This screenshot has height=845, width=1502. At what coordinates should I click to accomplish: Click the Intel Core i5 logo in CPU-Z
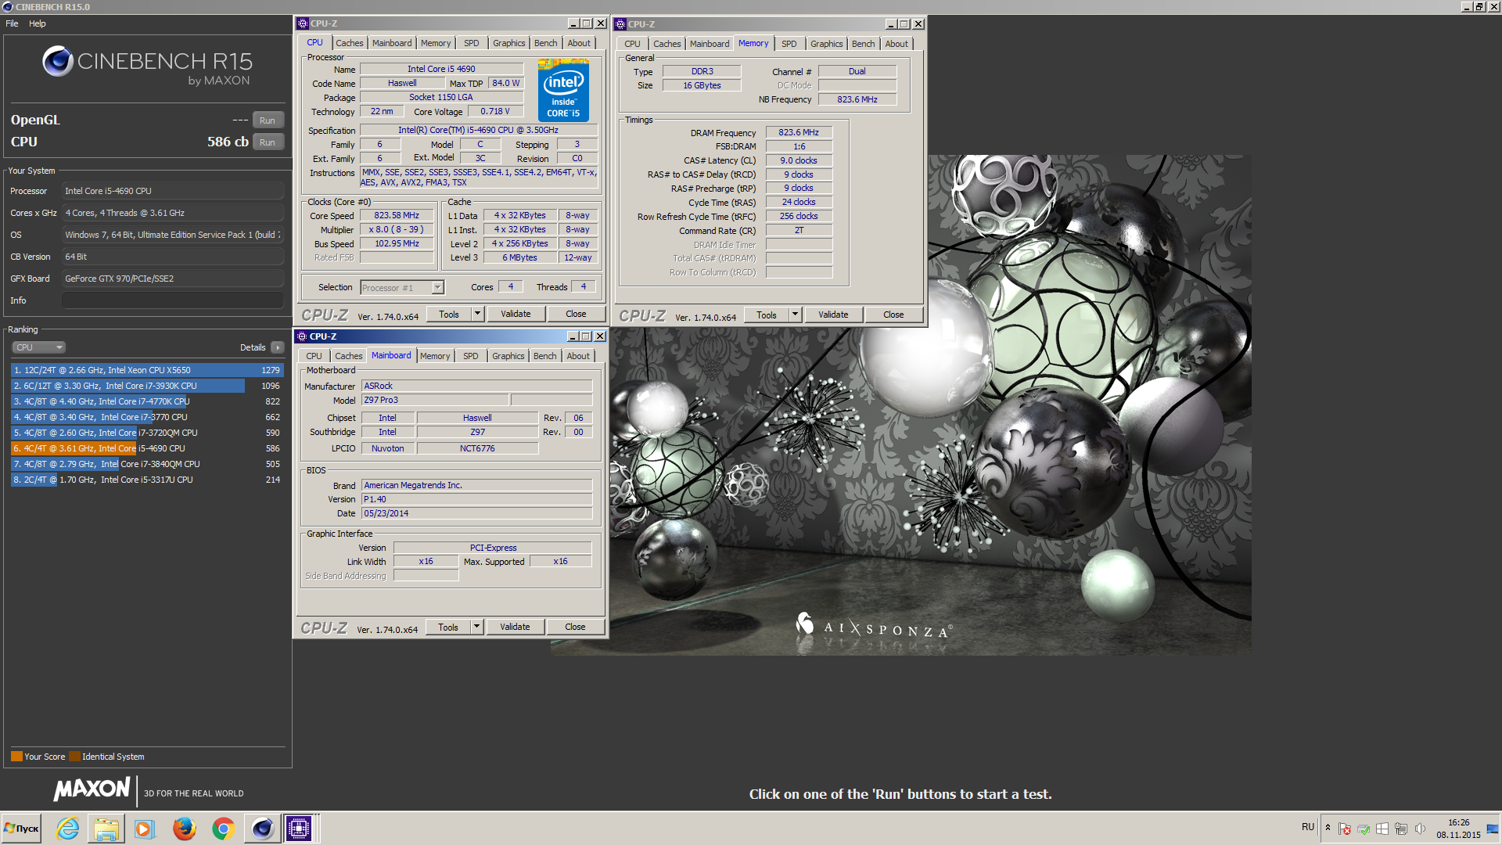(563, 92)
